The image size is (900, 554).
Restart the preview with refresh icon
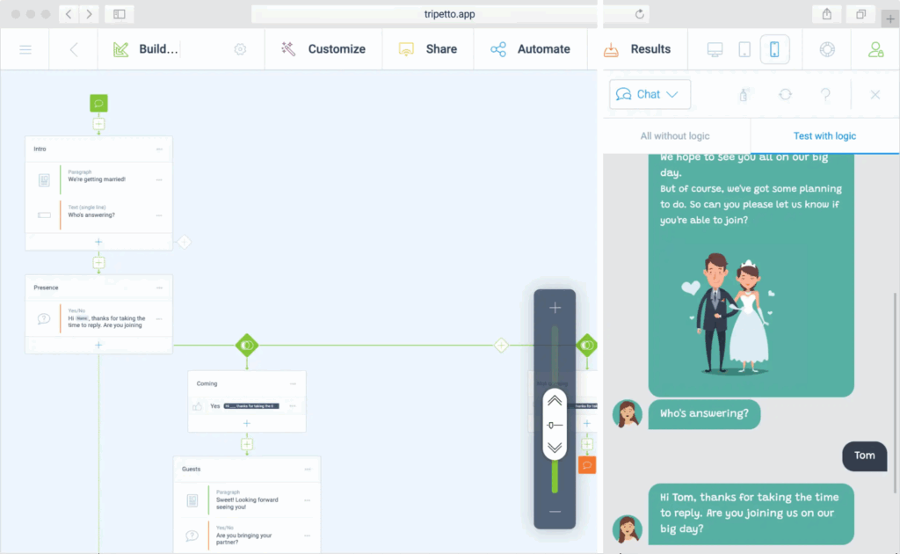pyautogui.click(x=785, y=95)
